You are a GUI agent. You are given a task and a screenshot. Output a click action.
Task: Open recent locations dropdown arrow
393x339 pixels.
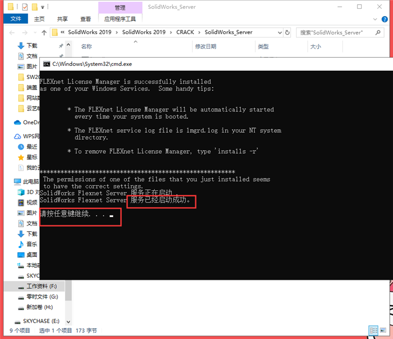35,33
